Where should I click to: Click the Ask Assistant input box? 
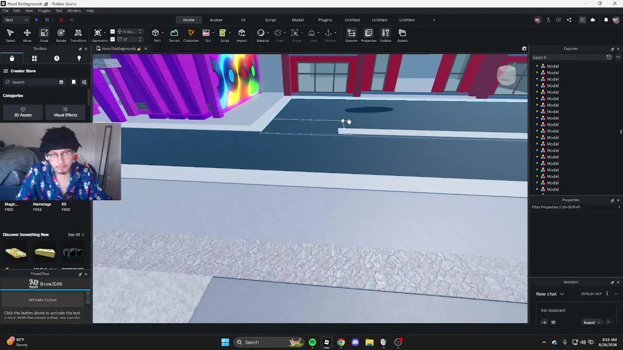pyautogui.click(x=575, y=310)
